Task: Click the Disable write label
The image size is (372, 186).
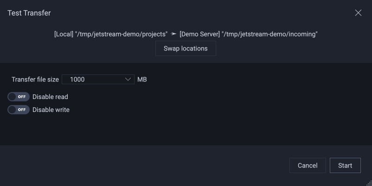Action: tap(51, 110)
